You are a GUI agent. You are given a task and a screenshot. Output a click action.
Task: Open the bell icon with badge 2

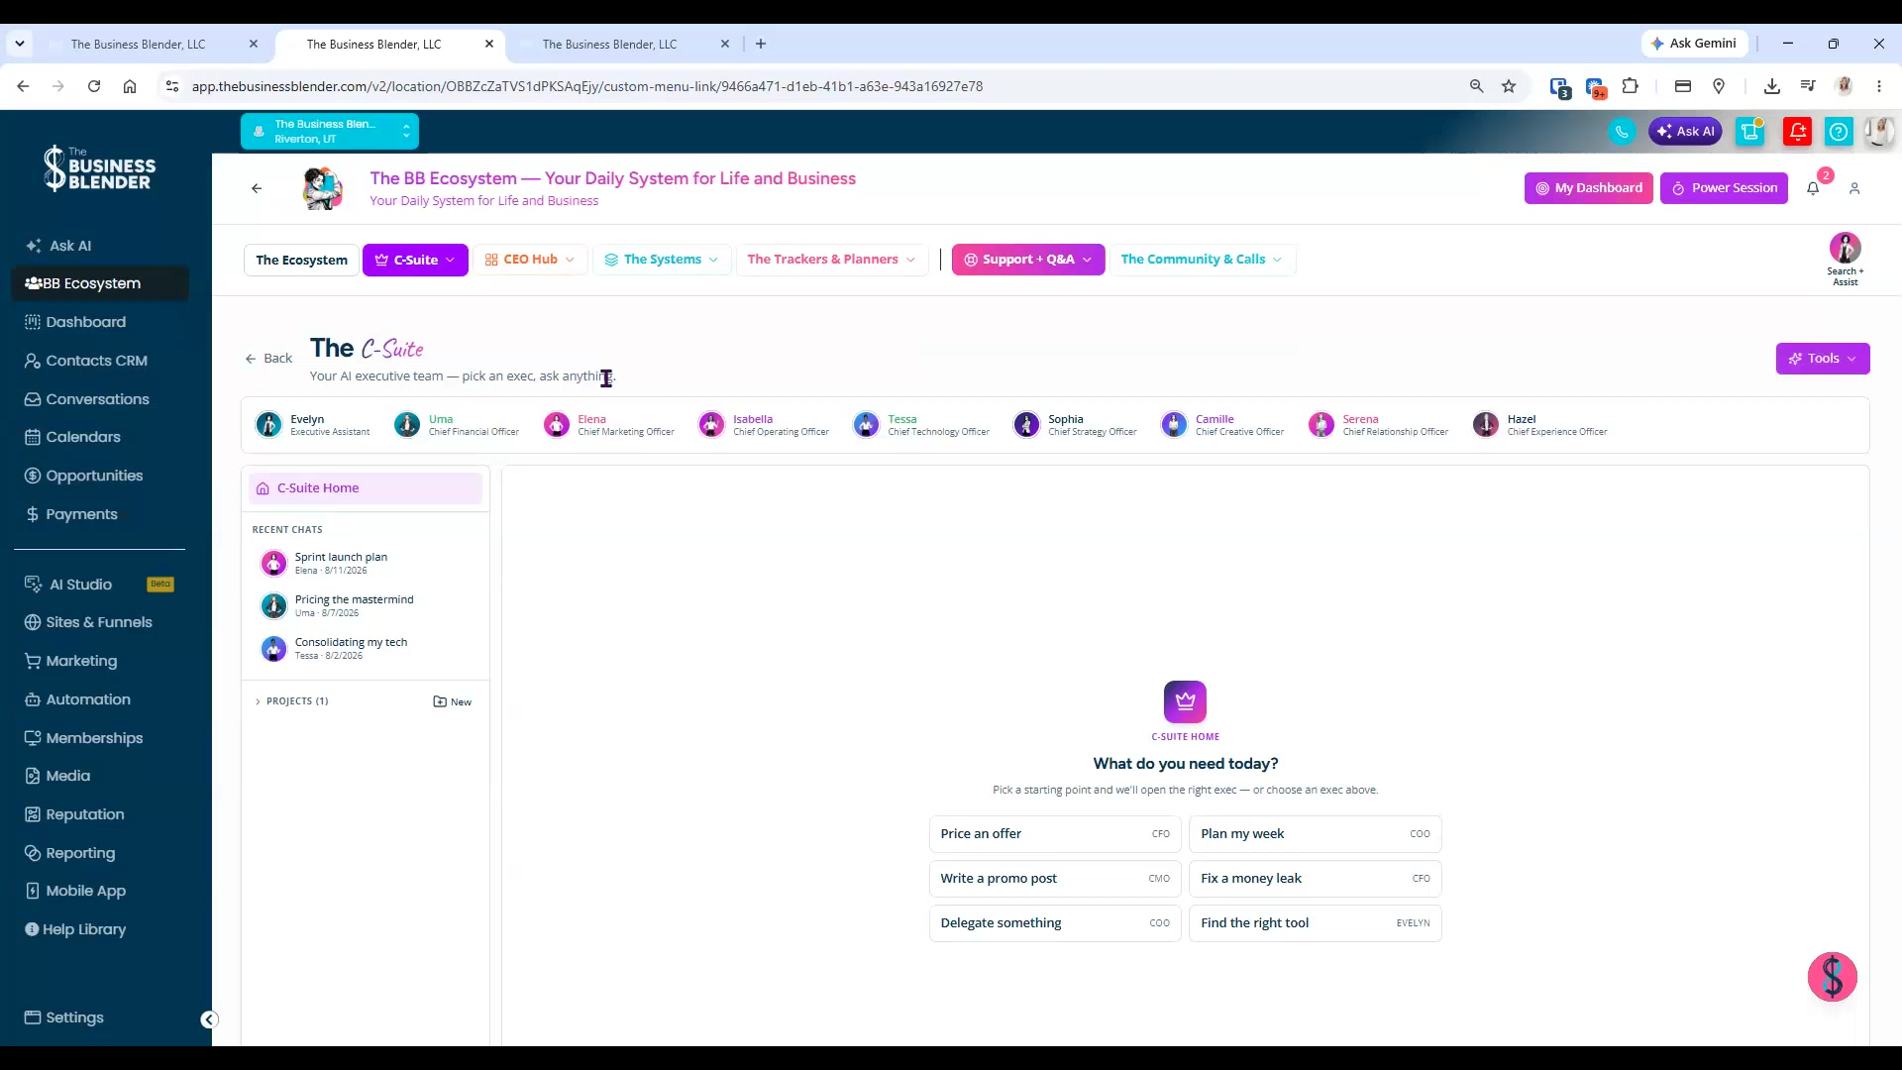point(1814,187)
